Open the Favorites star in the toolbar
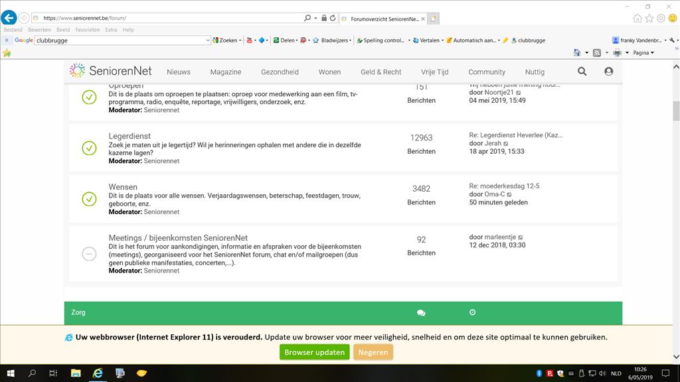The width and height of the screenshot is (680, 382). click(7, 52)
